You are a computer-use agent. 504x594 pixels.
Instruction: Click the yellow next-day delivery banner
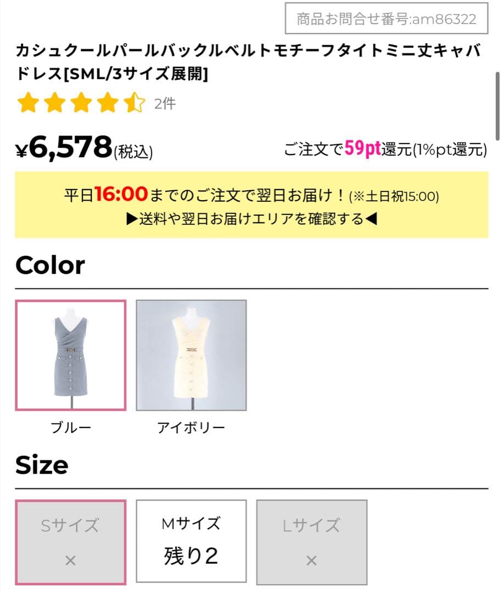pos(252,205)
